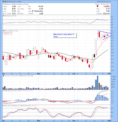This screenshot has height=122, width=118.
Task: Click the High value 6.01
Action: tap(14, 9)
